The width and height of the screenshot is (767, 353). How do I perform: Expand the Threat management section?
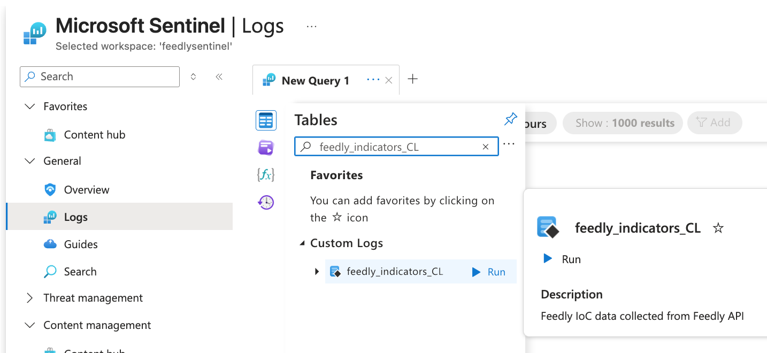click(30, 298)
